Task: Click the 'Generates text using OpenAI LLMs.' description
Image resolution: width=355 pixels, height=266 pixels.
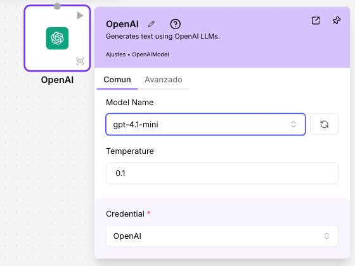Action: tap(163, 36)
